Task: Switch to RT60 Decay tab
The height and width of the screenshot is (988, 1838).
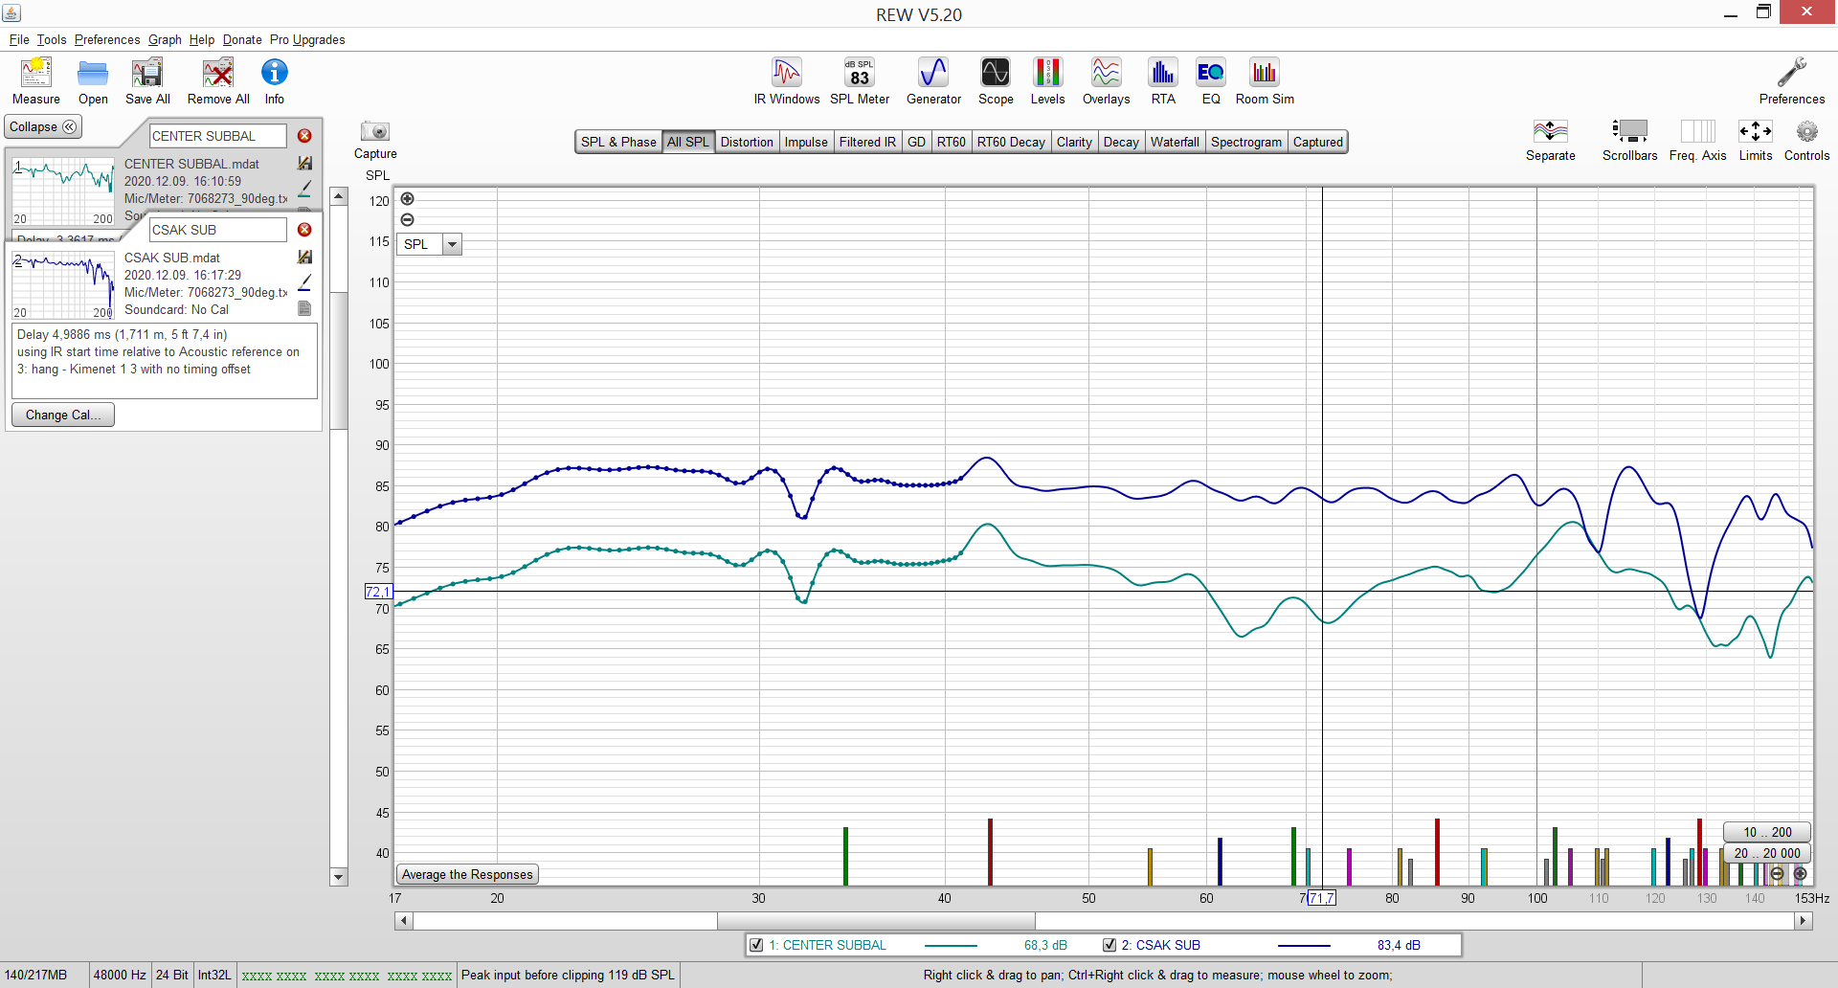Action: (1011, 142)
